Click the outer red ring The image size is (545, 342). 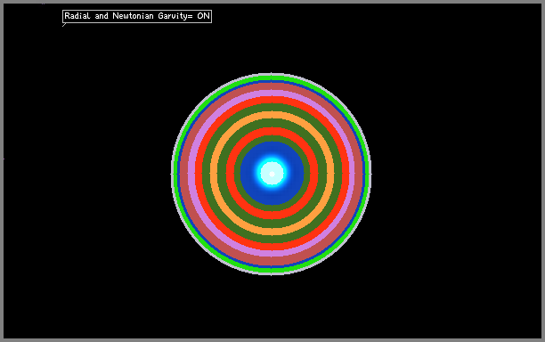[272, 247]
